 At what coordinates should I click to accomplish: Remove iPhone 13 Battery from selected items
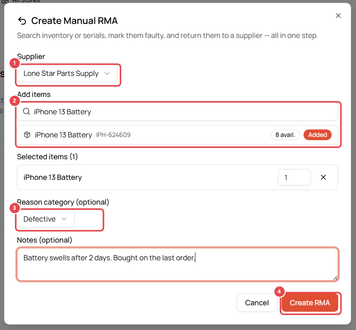tap(323, 177)
